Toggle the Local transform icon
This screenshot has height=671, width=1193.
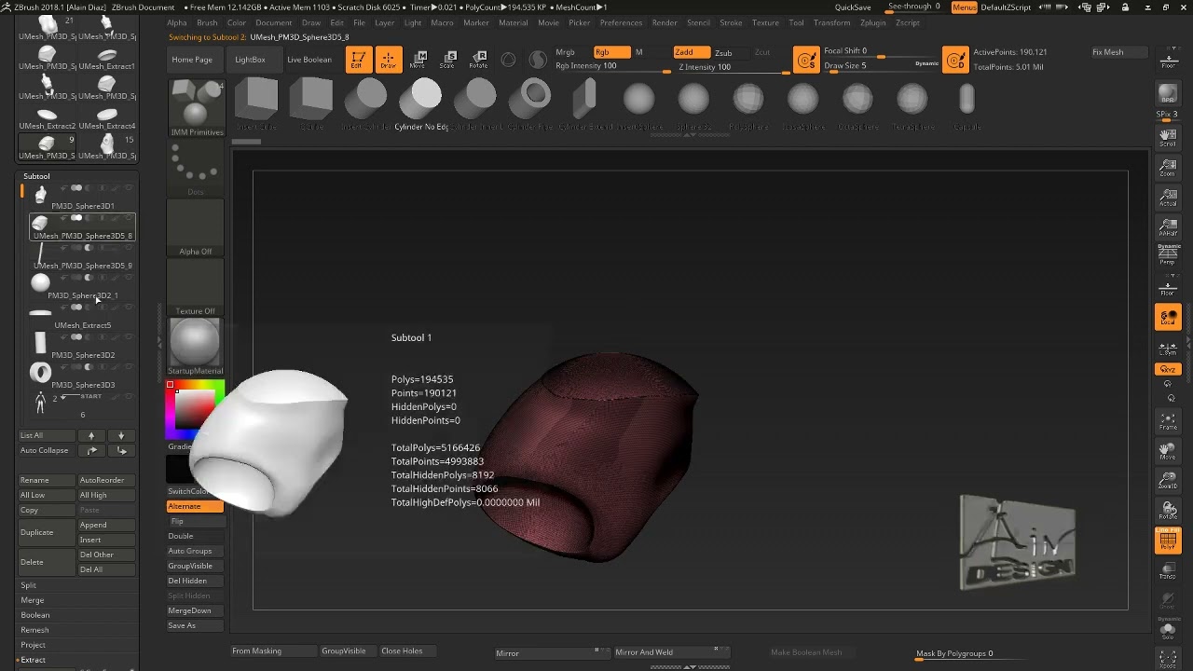[x=1168, y=318]
